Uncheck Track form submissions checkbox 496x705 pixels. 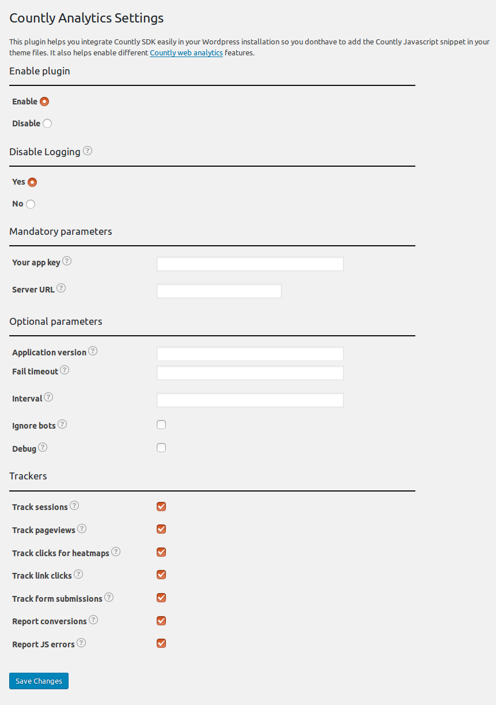161,598
